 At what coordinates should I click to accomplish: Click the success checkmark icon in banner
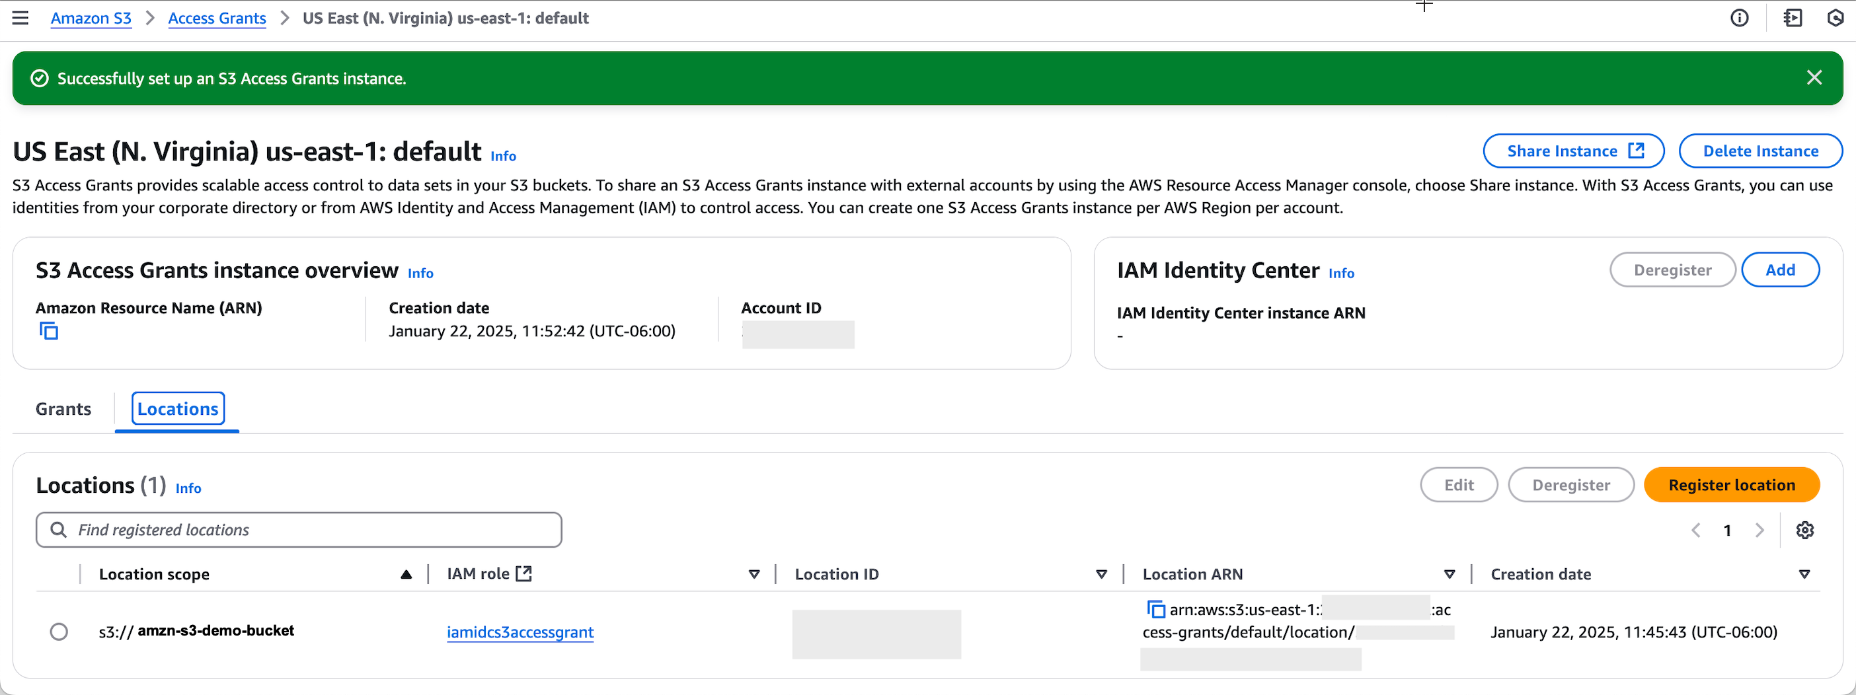pyautogui.click(x=40, y=79)
